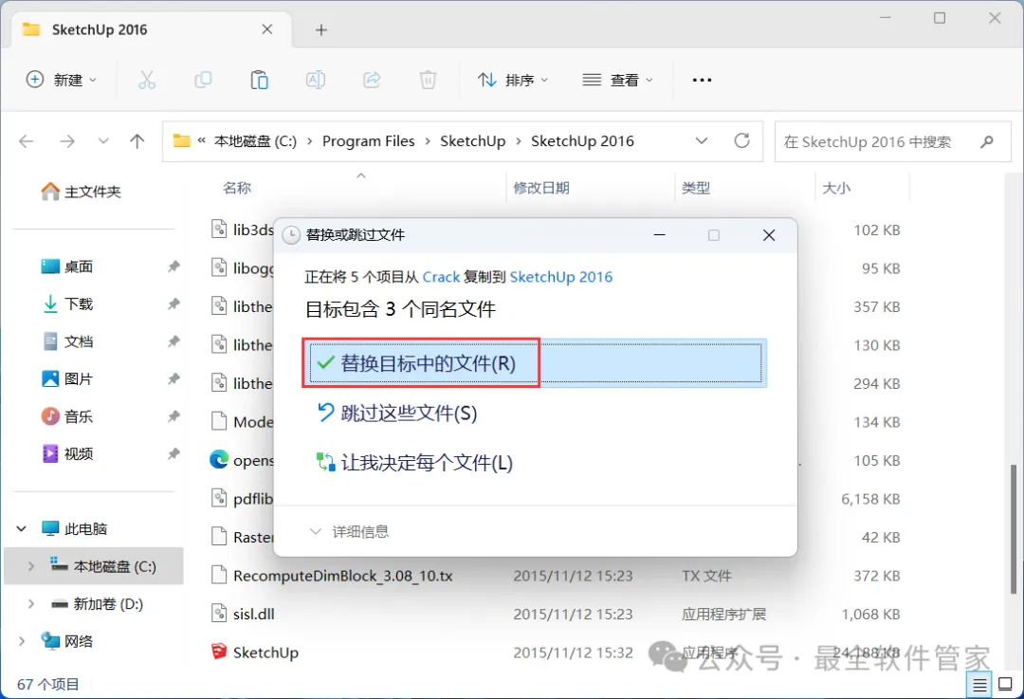Click the Rename icon in toolbar
Viewport: 1024px width, 699px height.
coord(316,80)
